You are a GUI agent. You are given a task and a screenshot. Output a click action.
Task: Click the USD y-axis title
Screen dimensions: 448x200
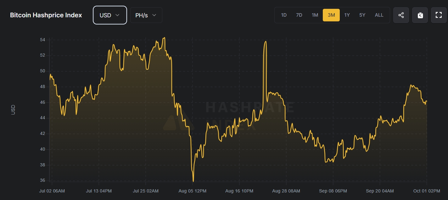13,109
